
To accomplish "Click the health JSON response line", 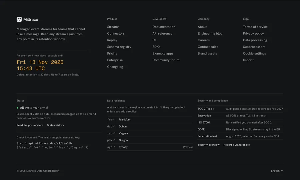I will coord(53,147).
